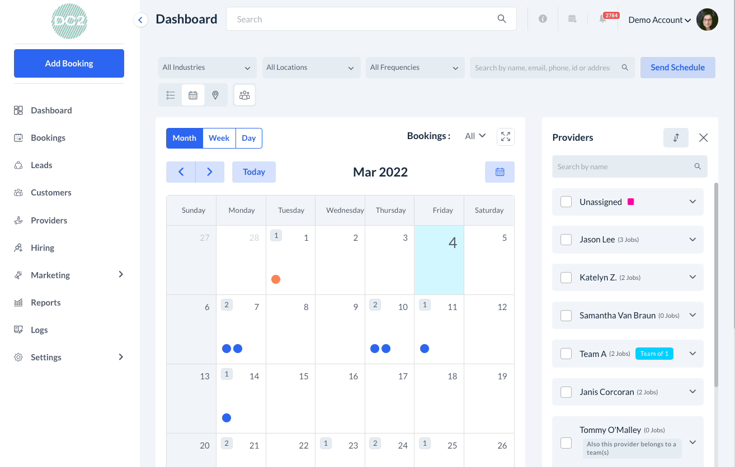This screenshot has height=467, width=735.
Task: Expand Team A's row chevron
Action: click(692, 354)
